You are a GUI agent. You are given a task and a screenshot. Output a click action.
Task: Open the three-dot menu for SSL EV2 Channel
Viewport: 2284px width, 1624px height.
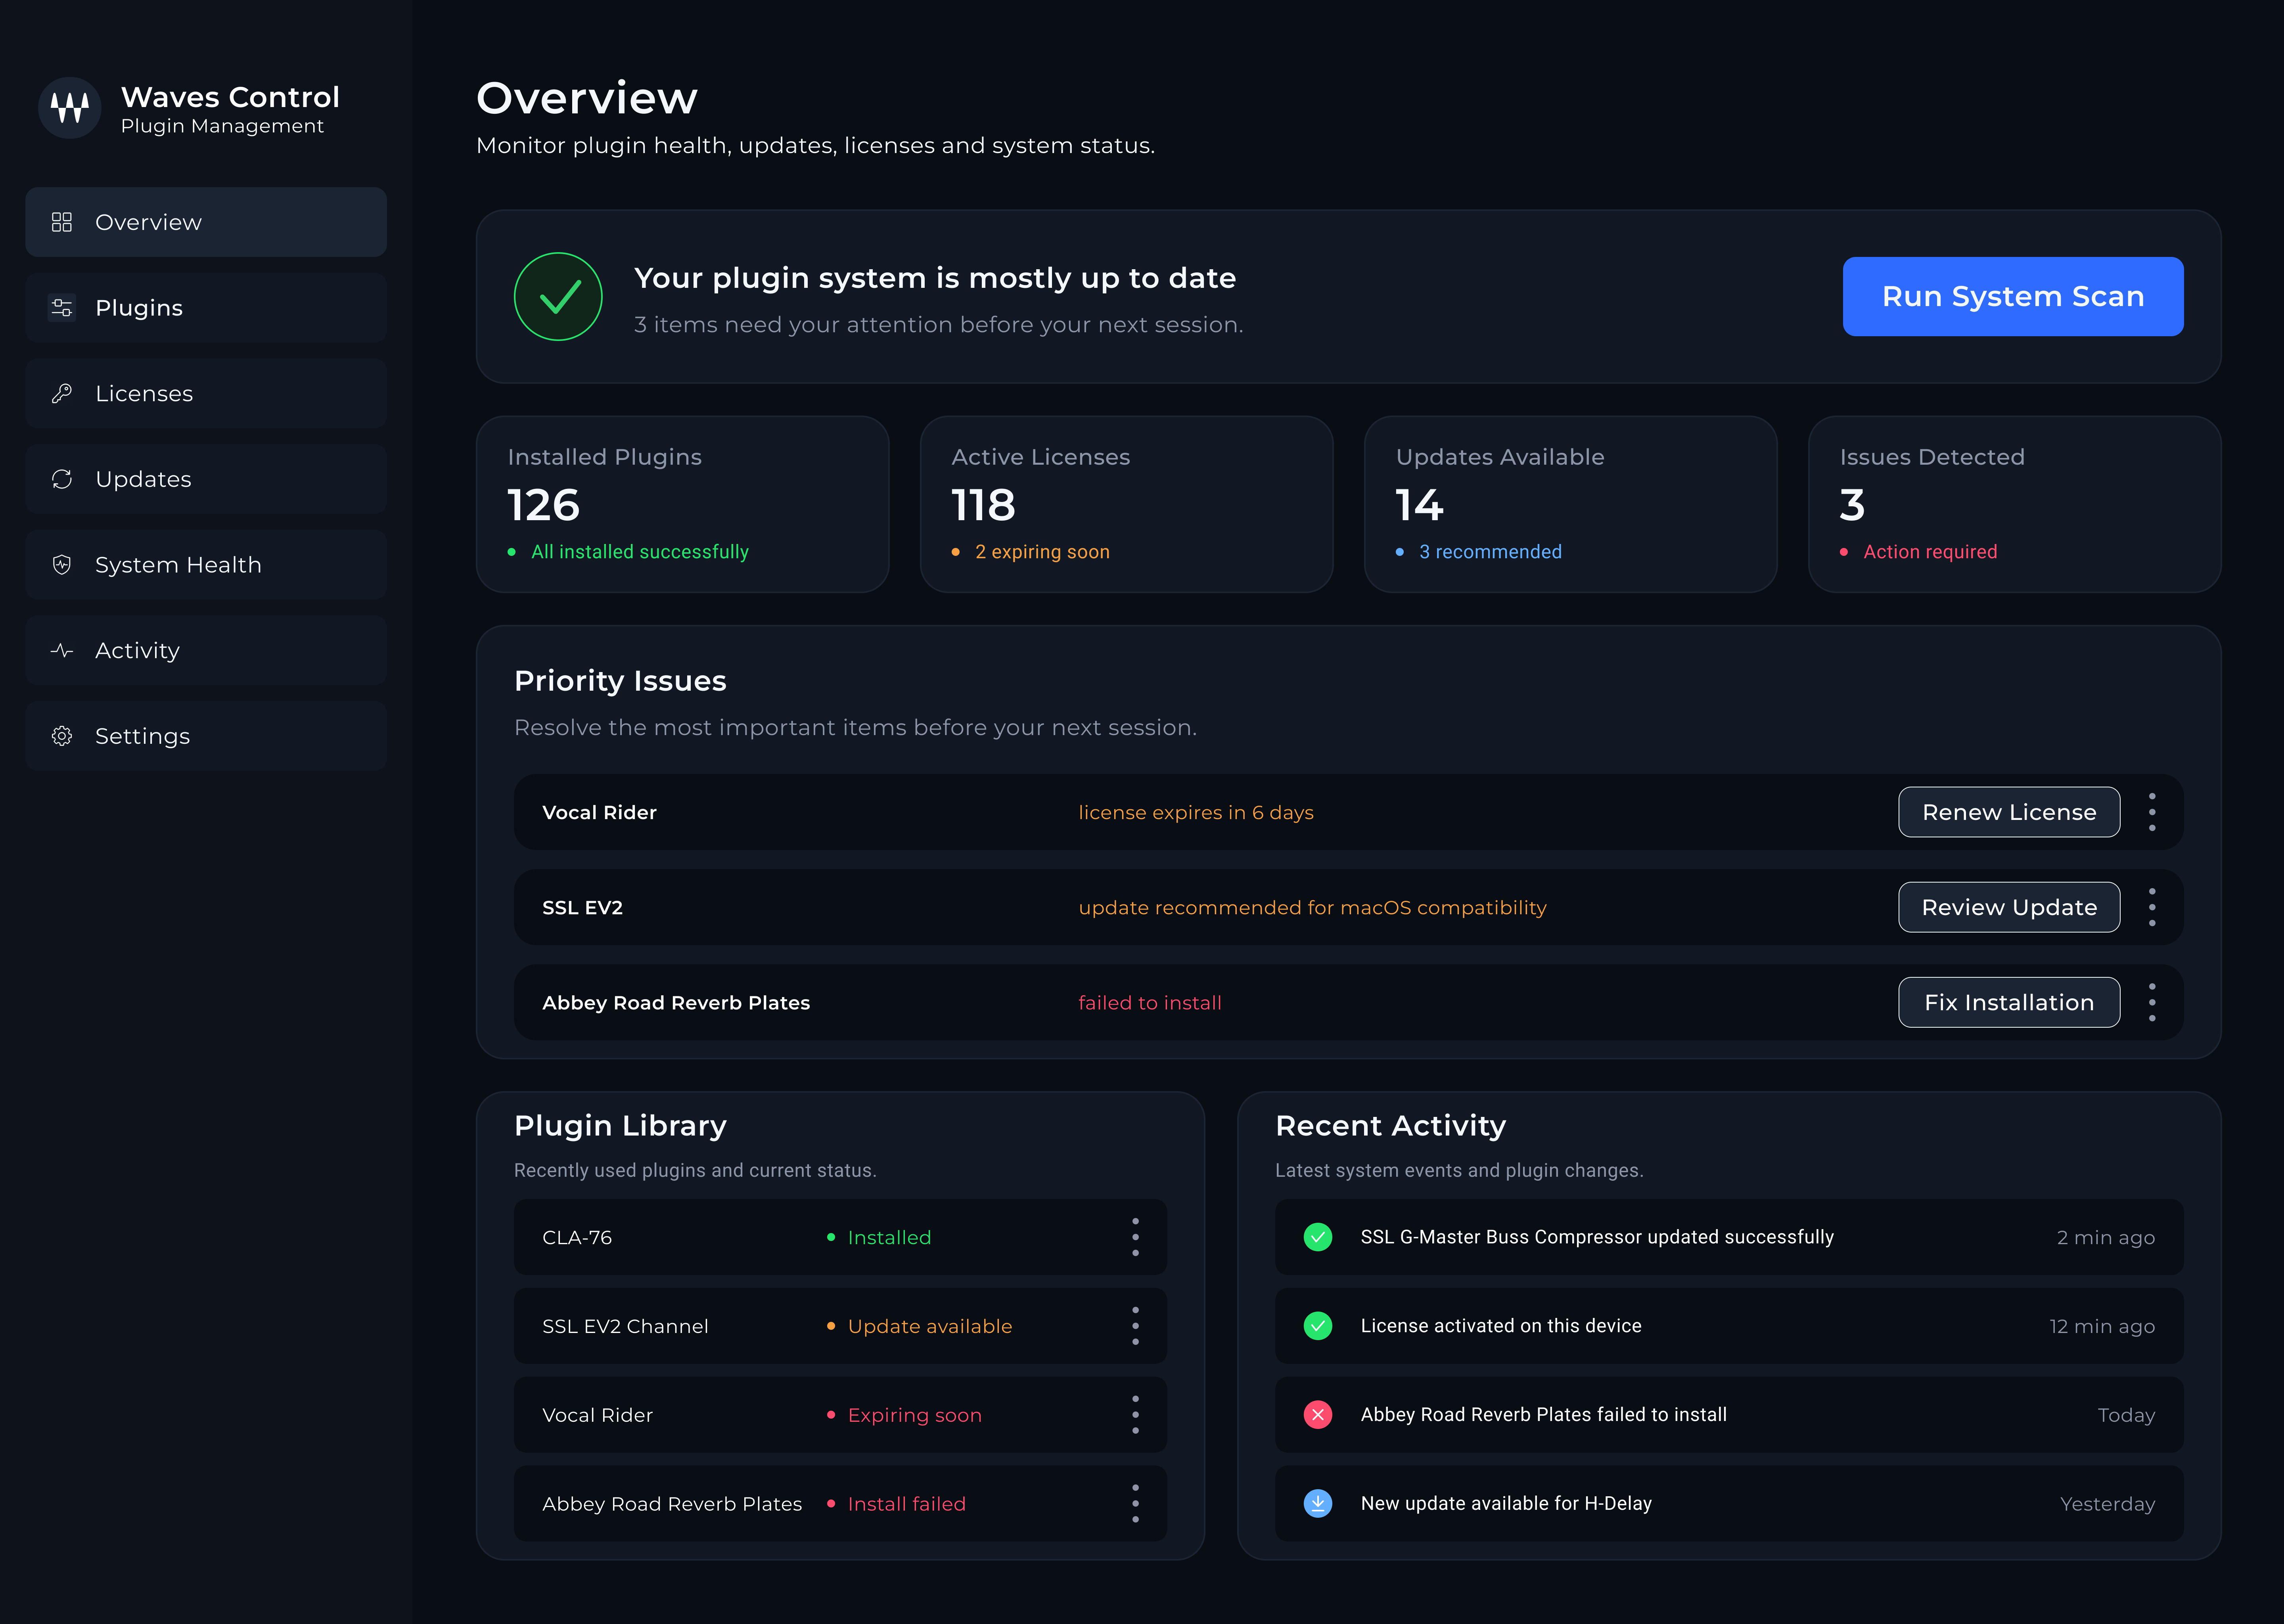(1135, 1326)
